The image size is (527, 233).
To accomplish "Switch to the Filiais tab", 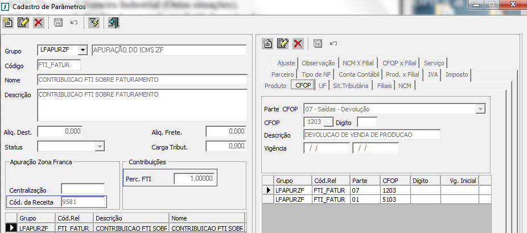I will coord(384,86).
